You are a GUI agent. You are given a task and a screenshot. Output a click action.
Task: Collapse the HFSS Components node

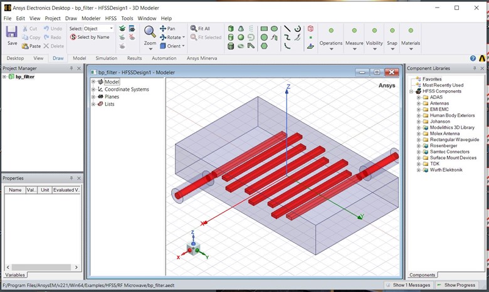click(x=411, y=91)
